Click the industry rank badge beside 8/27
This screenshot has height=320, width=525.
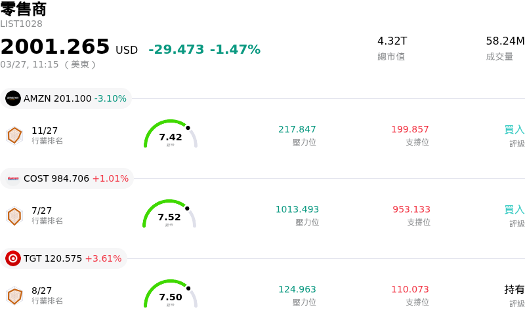(14, 296)
